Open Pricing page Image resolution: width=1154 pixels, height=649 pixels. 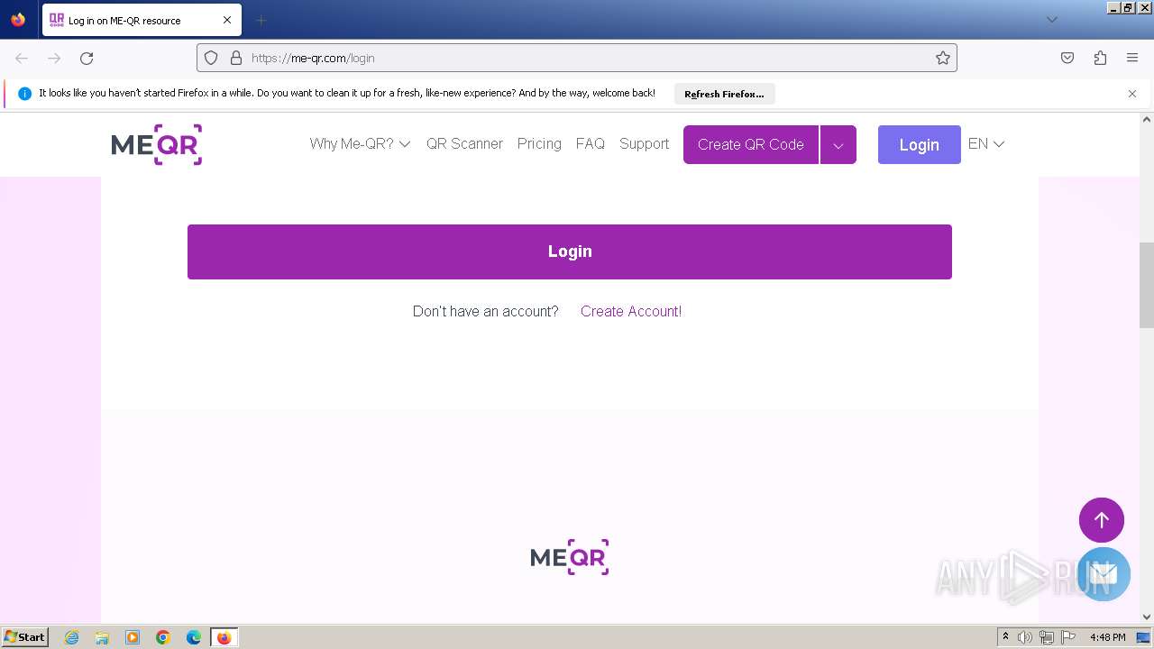click(x=539, y=144)
